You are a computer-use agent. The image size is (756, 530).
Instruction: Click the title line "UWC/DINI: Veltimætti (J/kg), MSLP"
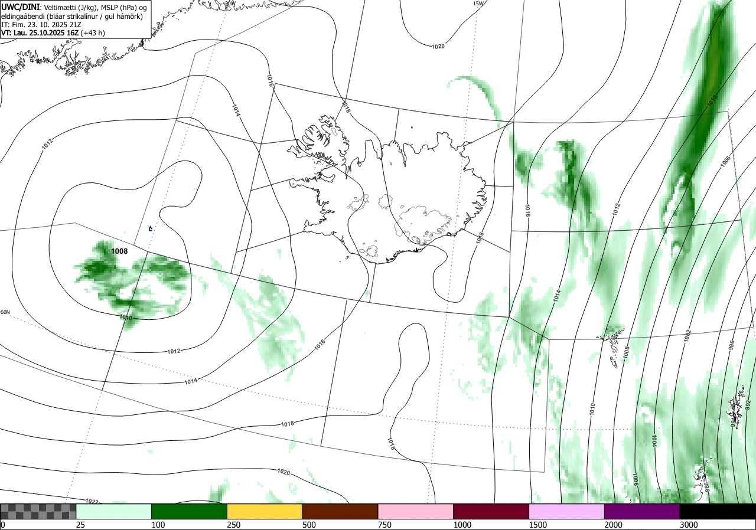[74, 7]
